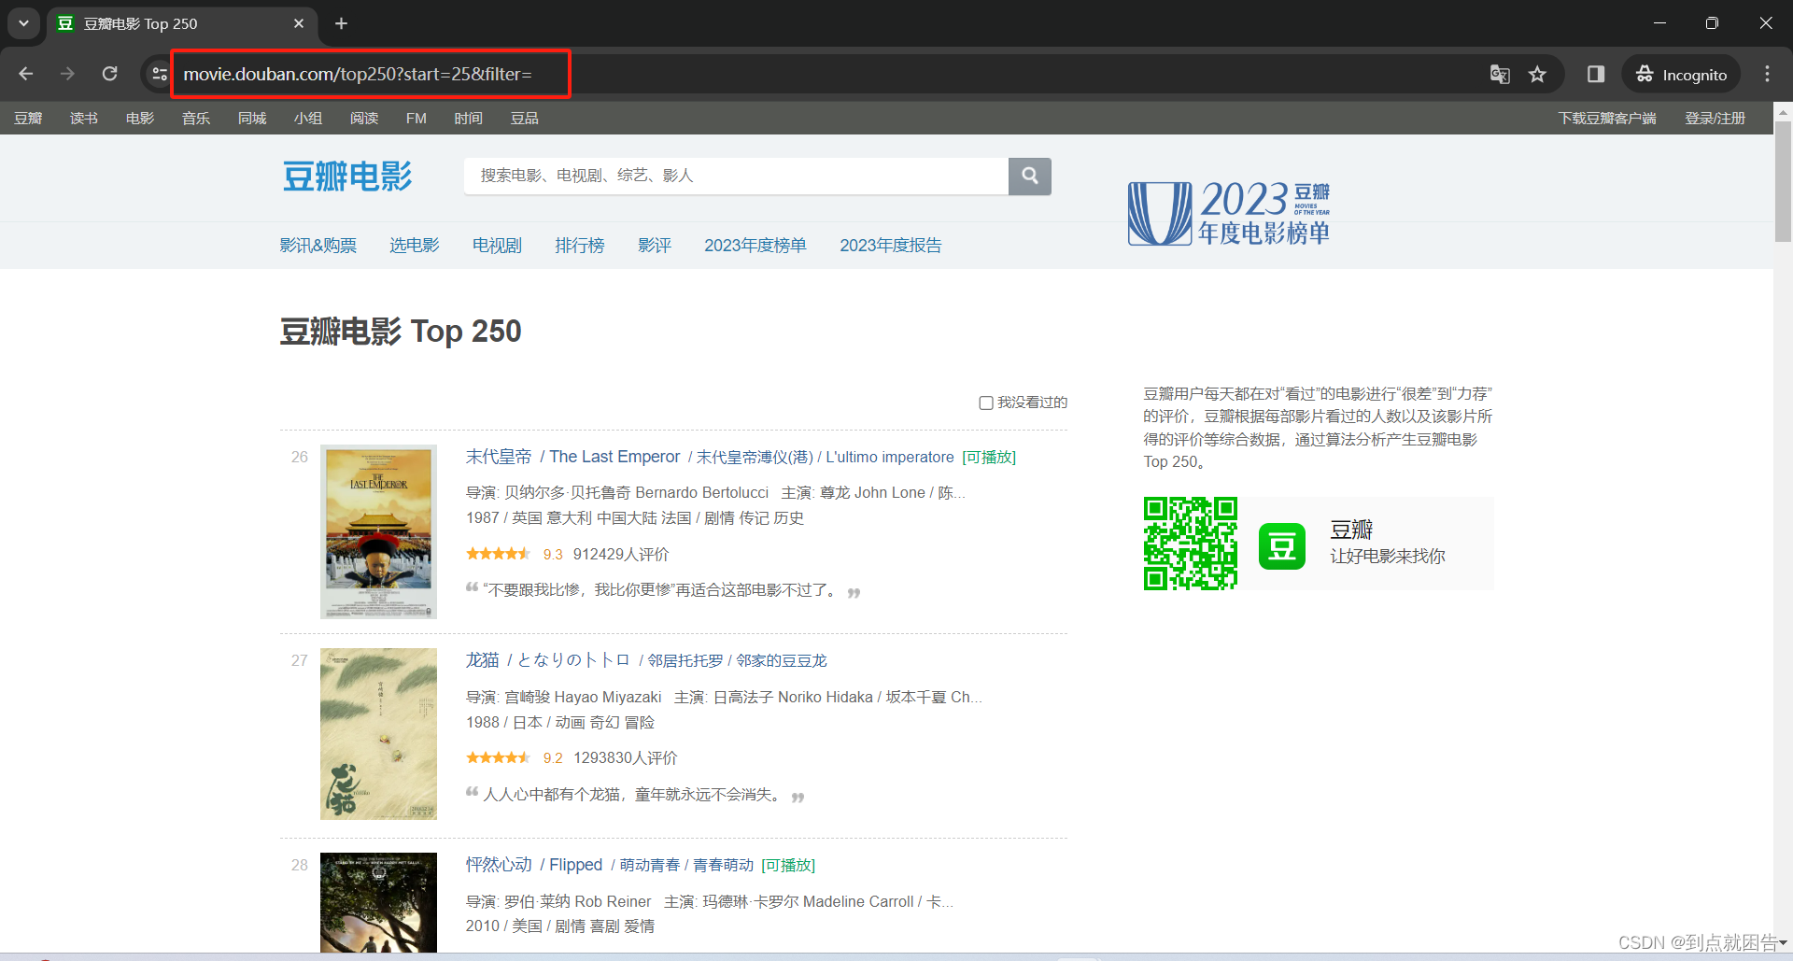The image size is (1793, 961).
Task: Open 读书 in top navigation bar
Action: 84,119
